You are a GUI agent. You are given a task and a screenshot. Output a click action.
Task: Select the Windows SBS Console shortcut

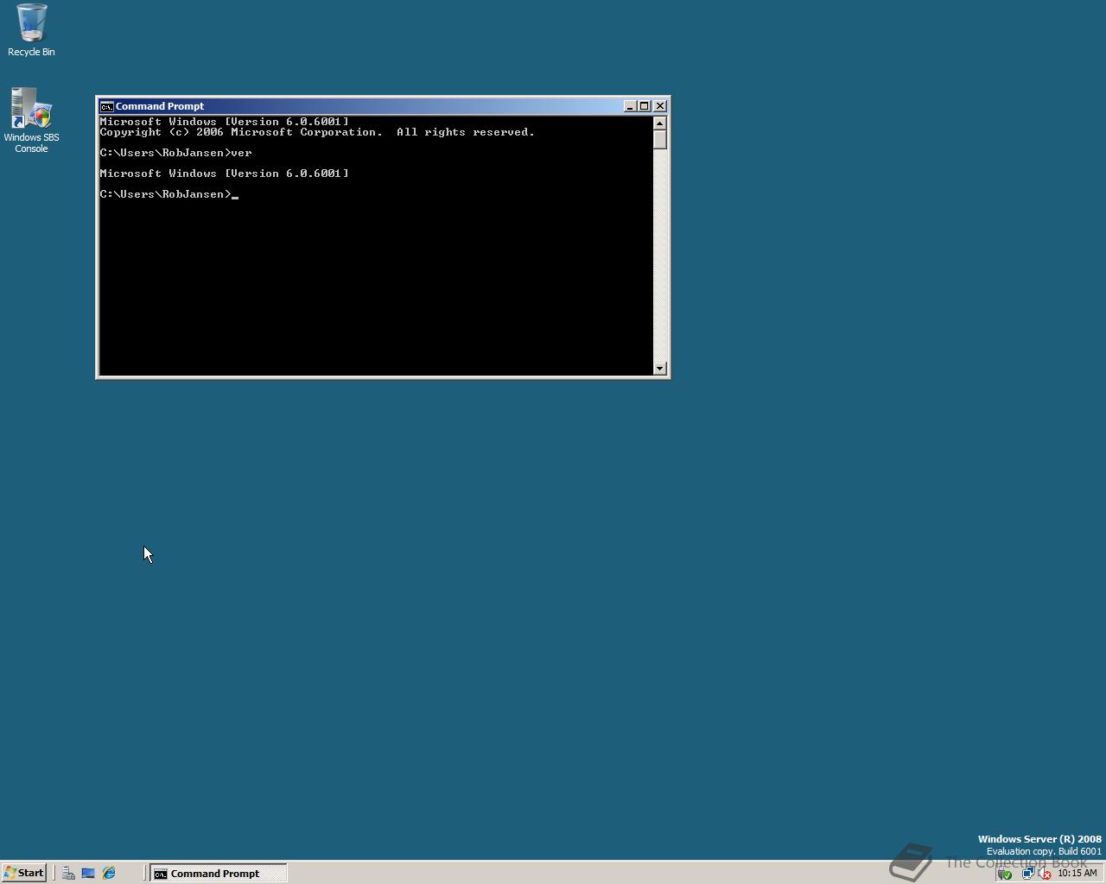point(31,120)
